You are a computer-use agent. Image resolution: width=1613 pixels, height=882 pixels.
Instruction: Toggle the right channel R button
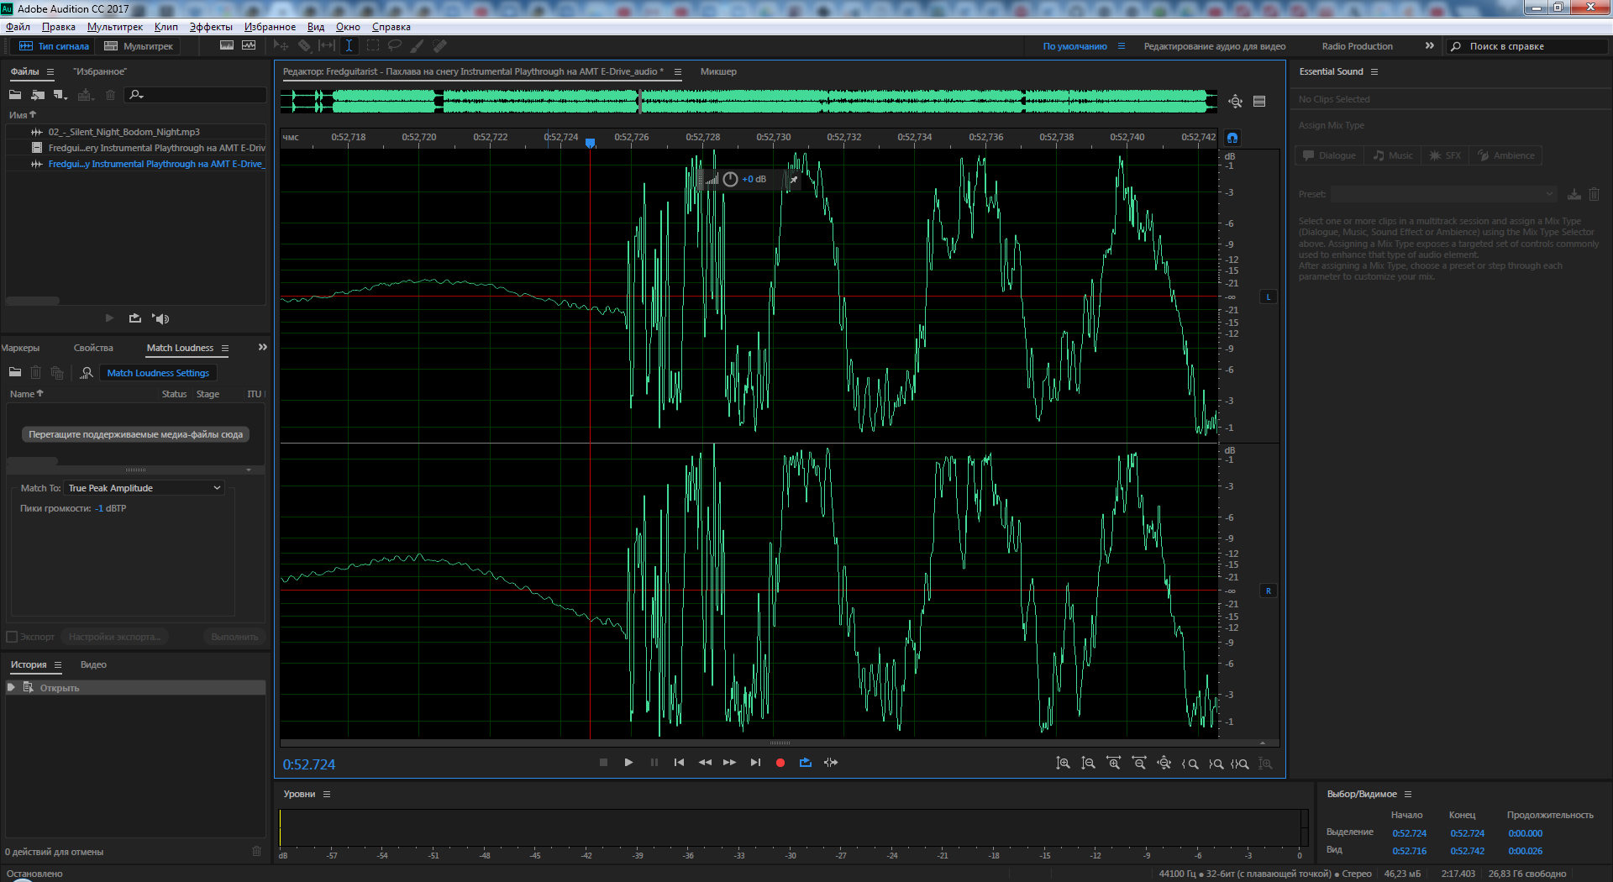1269,591
